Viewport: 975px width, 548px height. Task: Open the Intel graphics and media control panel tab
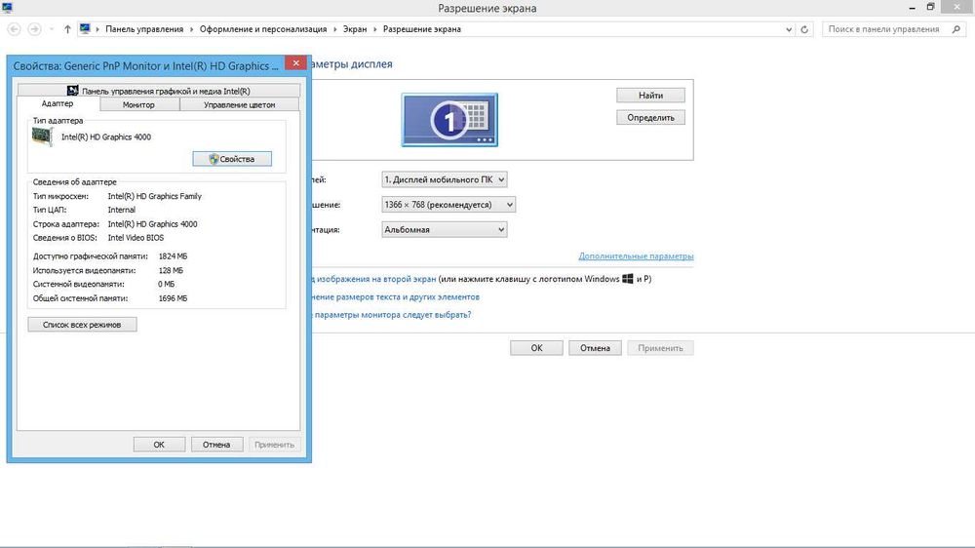tap(159, 91)
